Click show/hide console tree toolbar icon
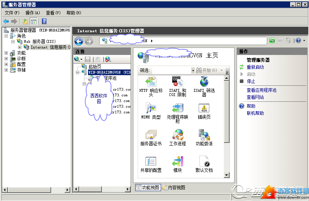 [33, 22]
